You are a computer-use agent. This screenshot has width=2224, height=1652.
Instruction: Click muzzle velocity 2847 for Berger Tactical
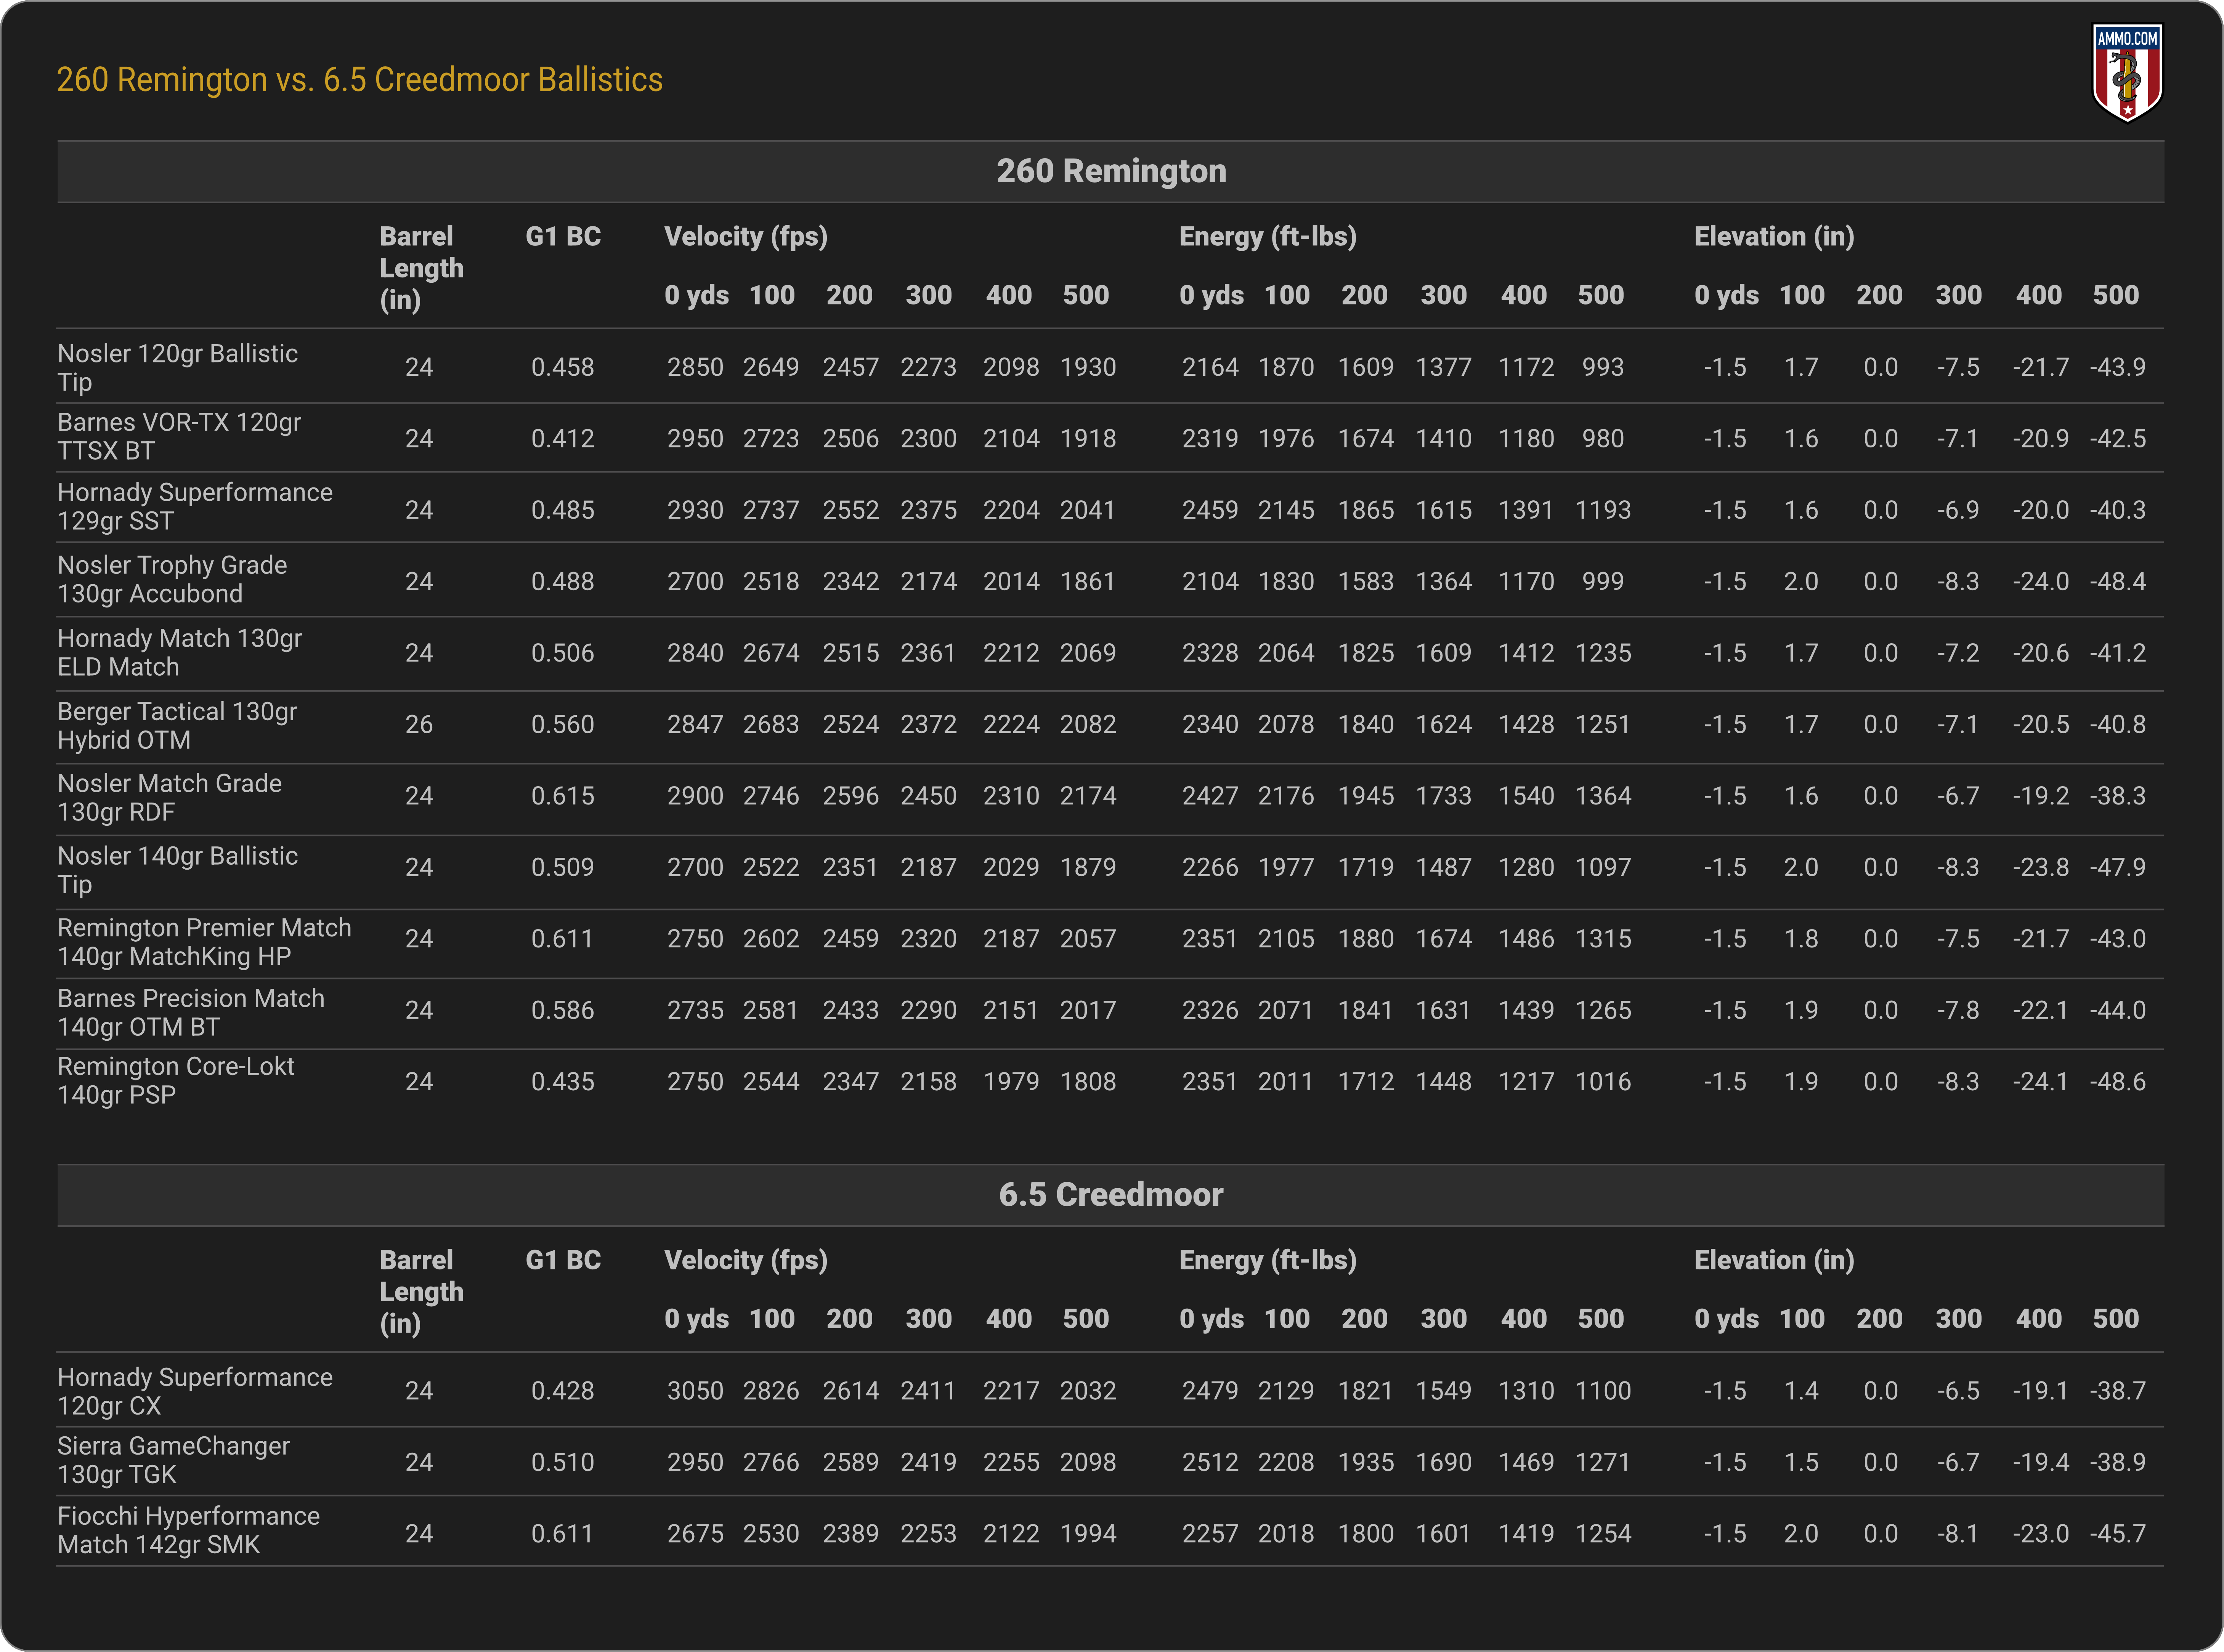click(x=695, y=725)
